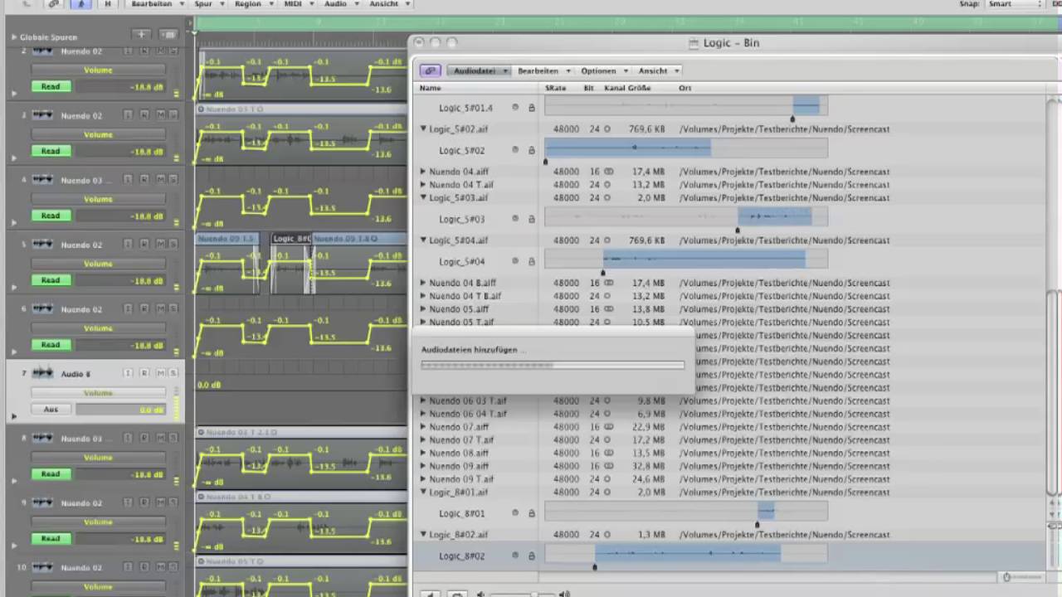Mute track 8 Nuendo 03
1062x597 pixels.
pyautogui.click(x=161, y=438)
